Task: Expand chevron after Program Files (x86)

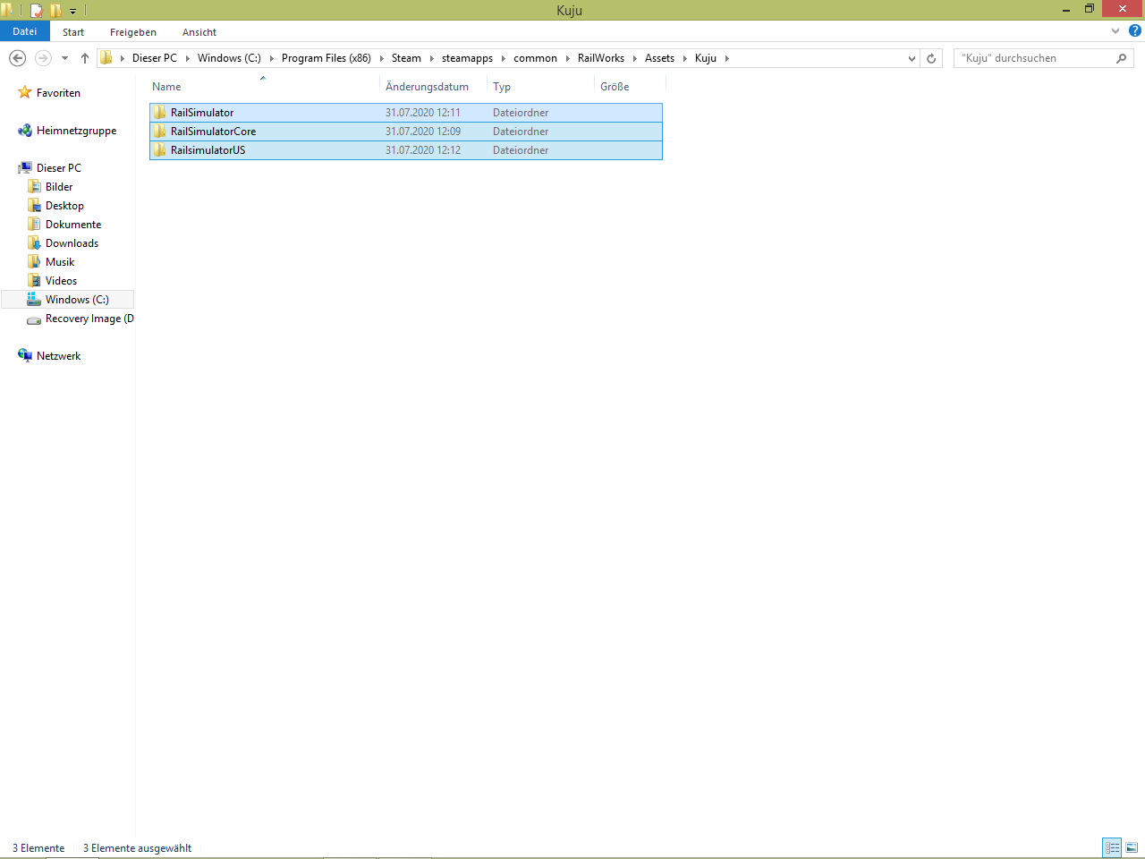Action: pos(382,58)
